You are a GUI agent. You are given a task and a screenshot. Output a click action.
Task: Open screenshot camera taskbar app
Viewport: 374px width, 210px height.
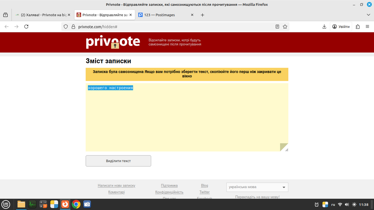click(x=87, y=204)
